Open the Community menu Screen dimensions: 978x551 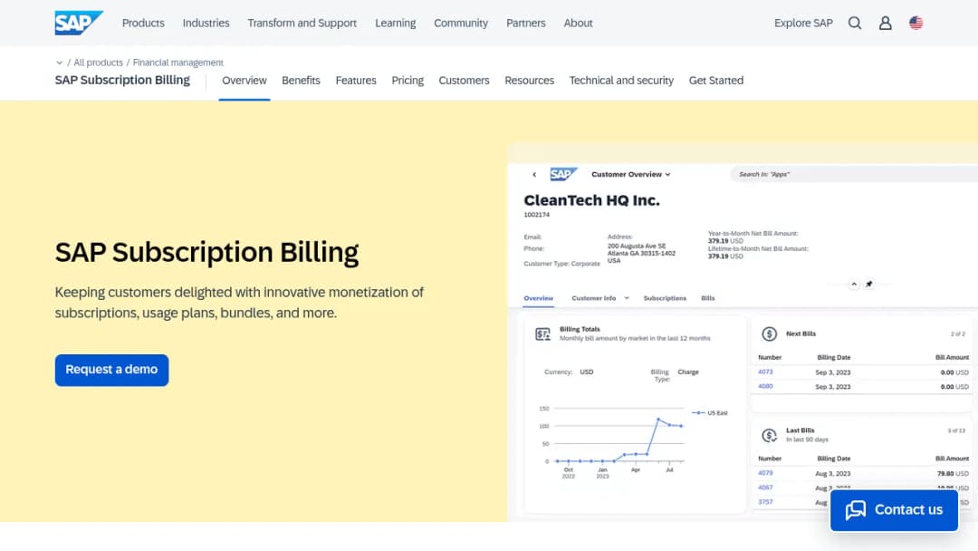coord(461,23)
